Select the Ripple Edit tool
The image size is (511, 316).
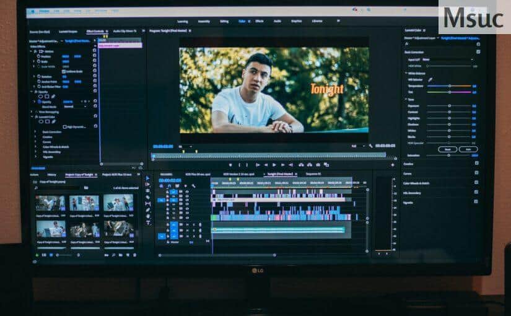[x=147, y=191]
